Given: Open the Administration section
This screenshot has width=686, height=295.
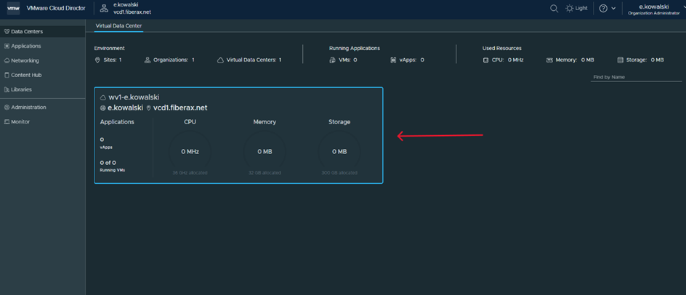Looking at the screenshot, I should [x=28, y=108].
